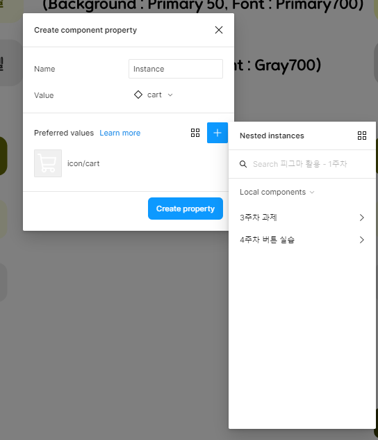Toggle grid view in Nested instances panel

point(362,136)
